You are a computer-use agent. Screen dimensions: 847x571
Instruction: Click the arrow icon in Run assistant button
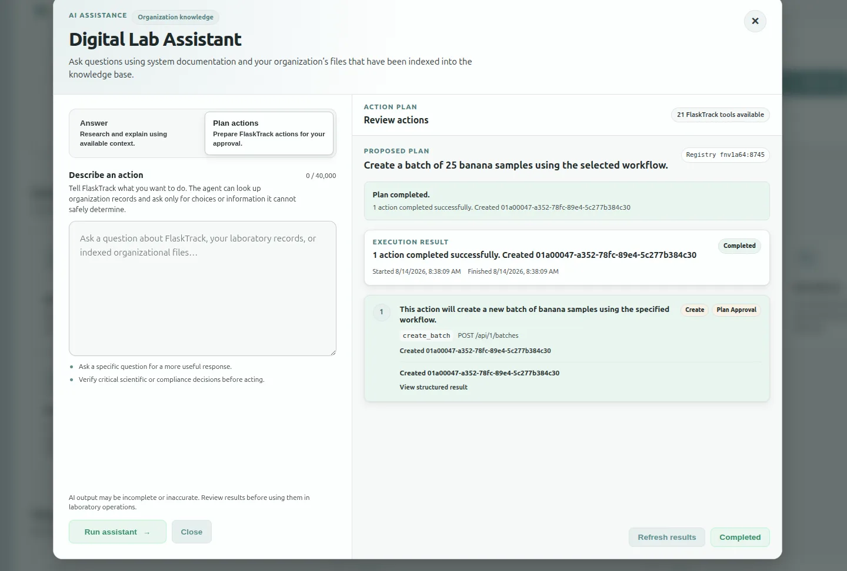tap(147, 533)
